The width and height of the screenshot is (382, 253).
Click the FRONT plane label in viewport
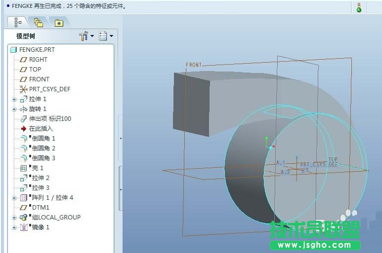tap(194, 65)
